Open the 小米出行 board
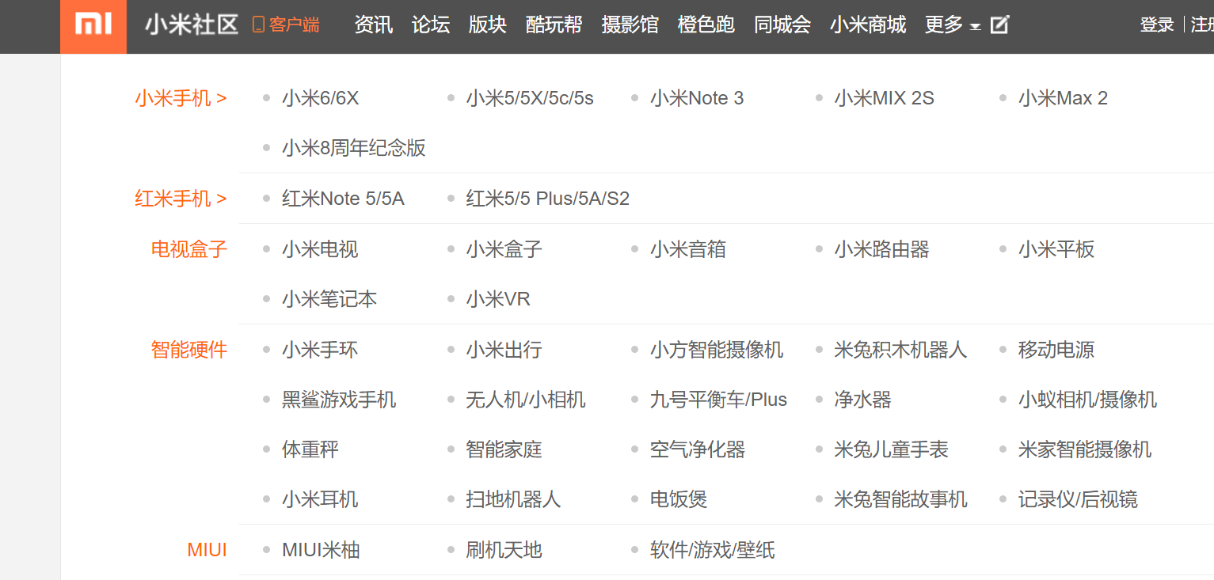This screenshot has height=580, width=1214. point(504,350)
